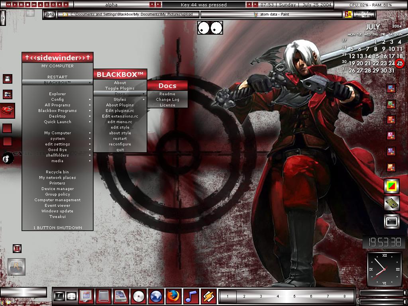Launch Firefox from the bottom dock
Screen dimensions: 408x306
pyautogui.click(x=174, y=296)
